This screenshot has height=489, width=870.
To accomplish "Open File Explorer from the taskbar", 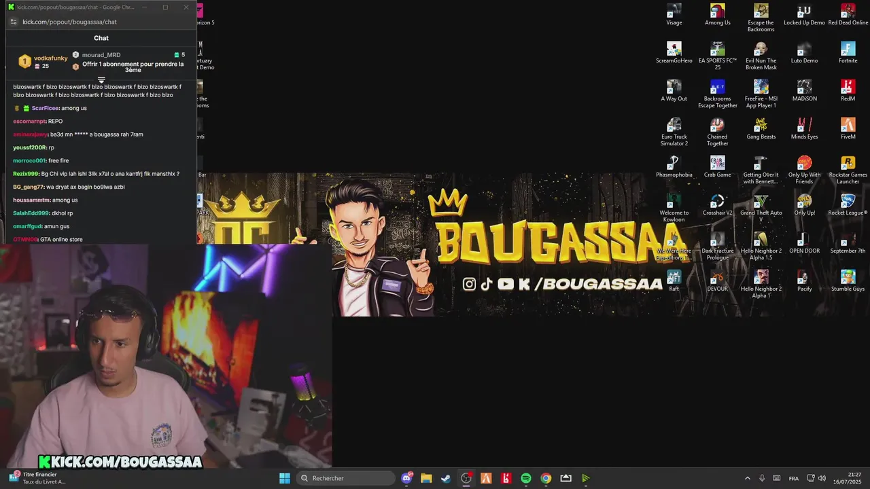I will click(x=426, y=478).
